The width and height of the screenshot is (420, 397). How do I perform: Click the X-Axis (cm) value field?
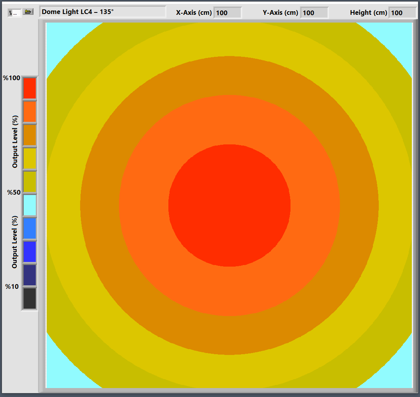[227, 13]
